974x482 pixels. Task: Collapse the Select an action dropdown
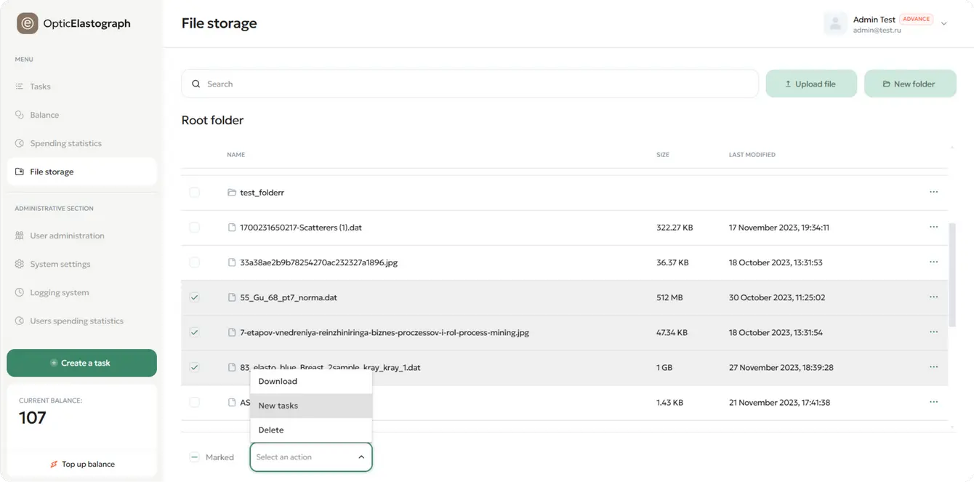tap(361, 457)
